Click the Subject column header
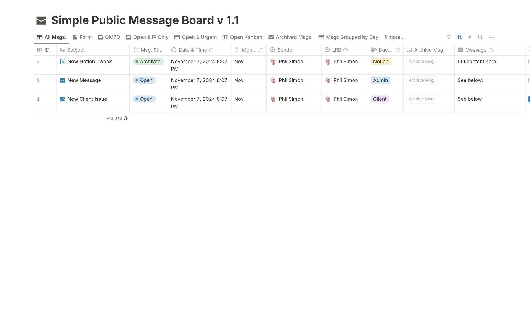Viewport: 530px width, 331px height. (x=93, y=50)
